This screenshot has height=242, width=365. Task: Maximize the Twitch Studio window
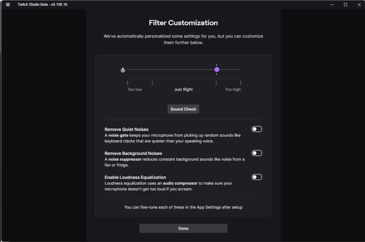point(345,4)
